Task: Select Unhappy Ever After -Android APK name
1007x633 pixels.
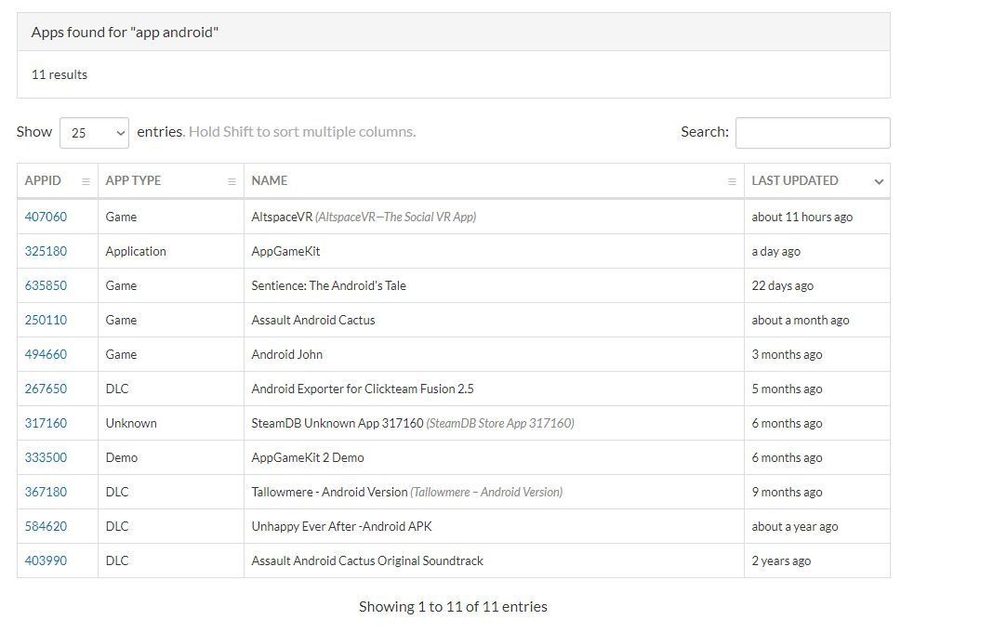Action: [x=341, y=526]
